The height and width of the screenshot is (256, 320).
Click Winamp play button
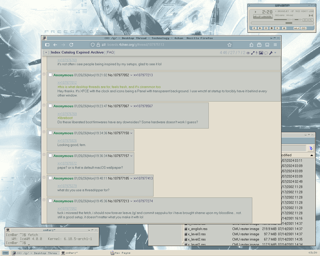point(260,28)
